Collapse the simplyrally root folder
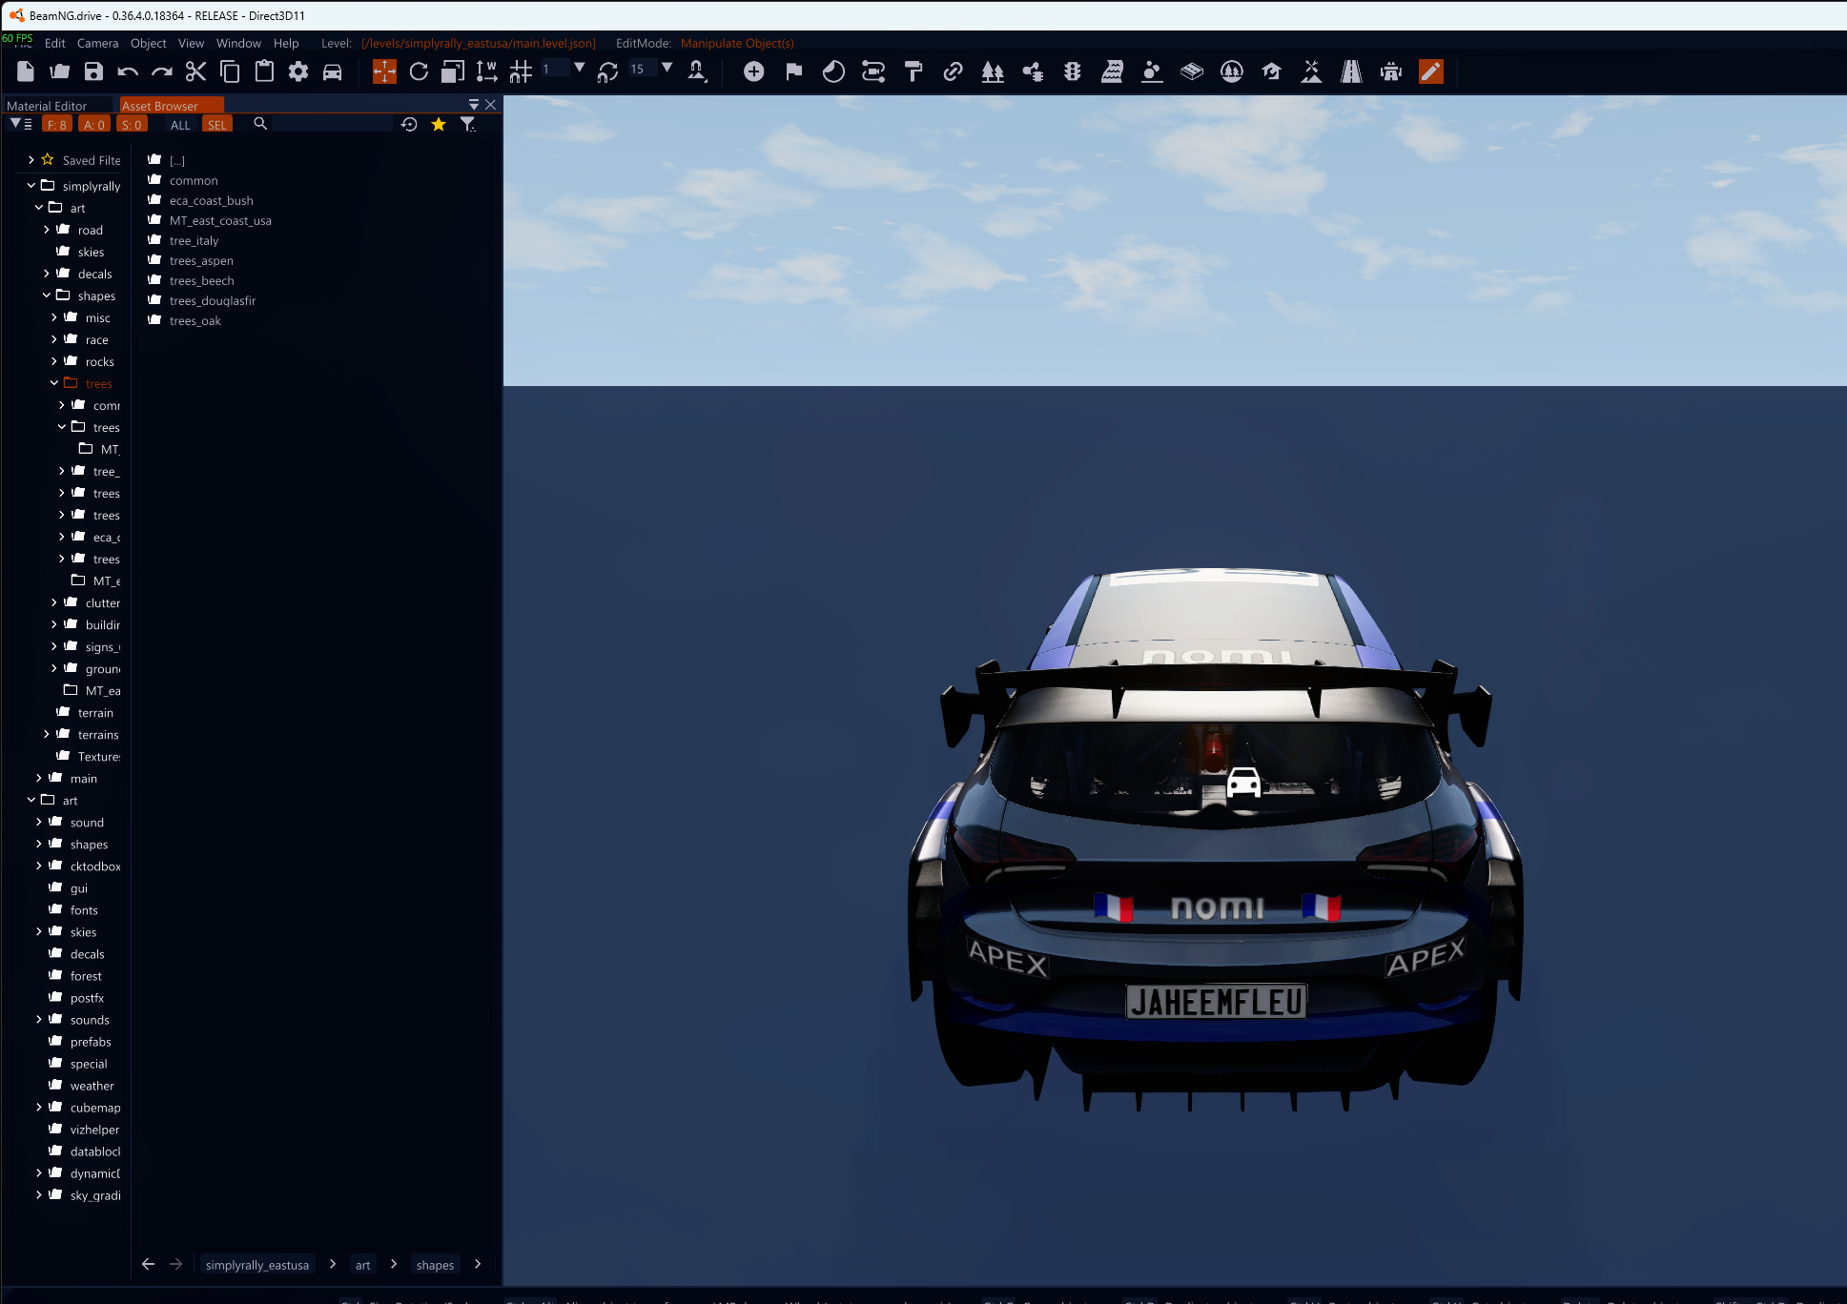Screen dimensions: 1847x1304 pyautogui.click(x=31, y=186)
